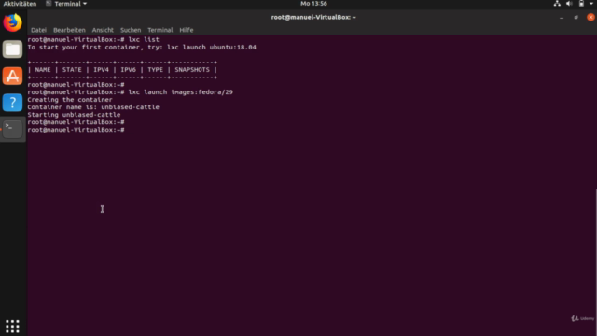Show the applications grid
This screenshot has height=336, width=597.
pyautogui.click(x=12, y=327)
